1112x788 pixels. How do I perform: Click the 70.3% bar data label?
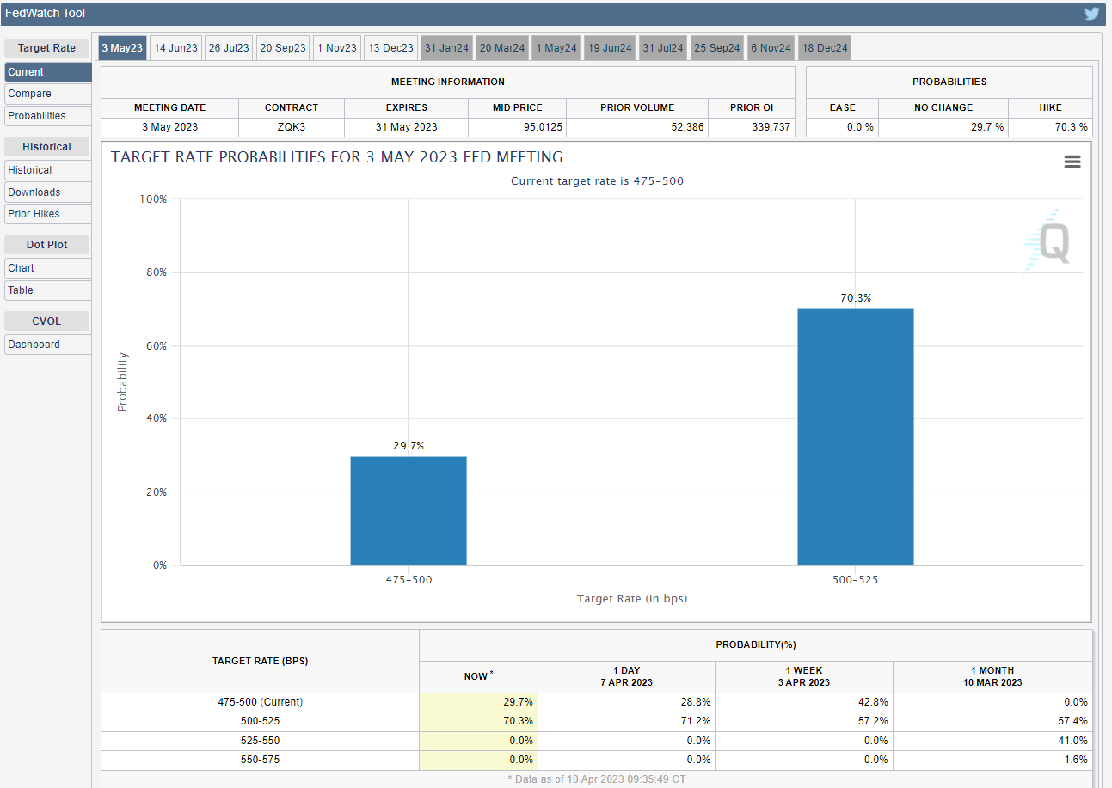pos(856,298)
